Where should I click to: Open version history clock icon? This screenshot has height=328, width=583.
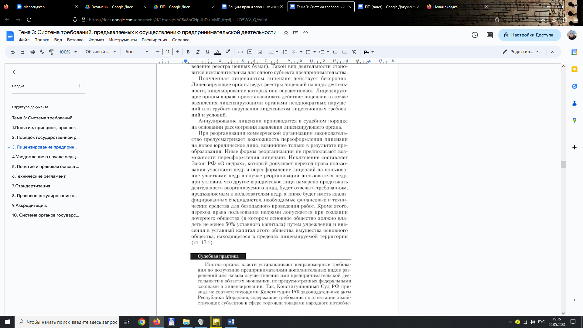click(475, 35)
